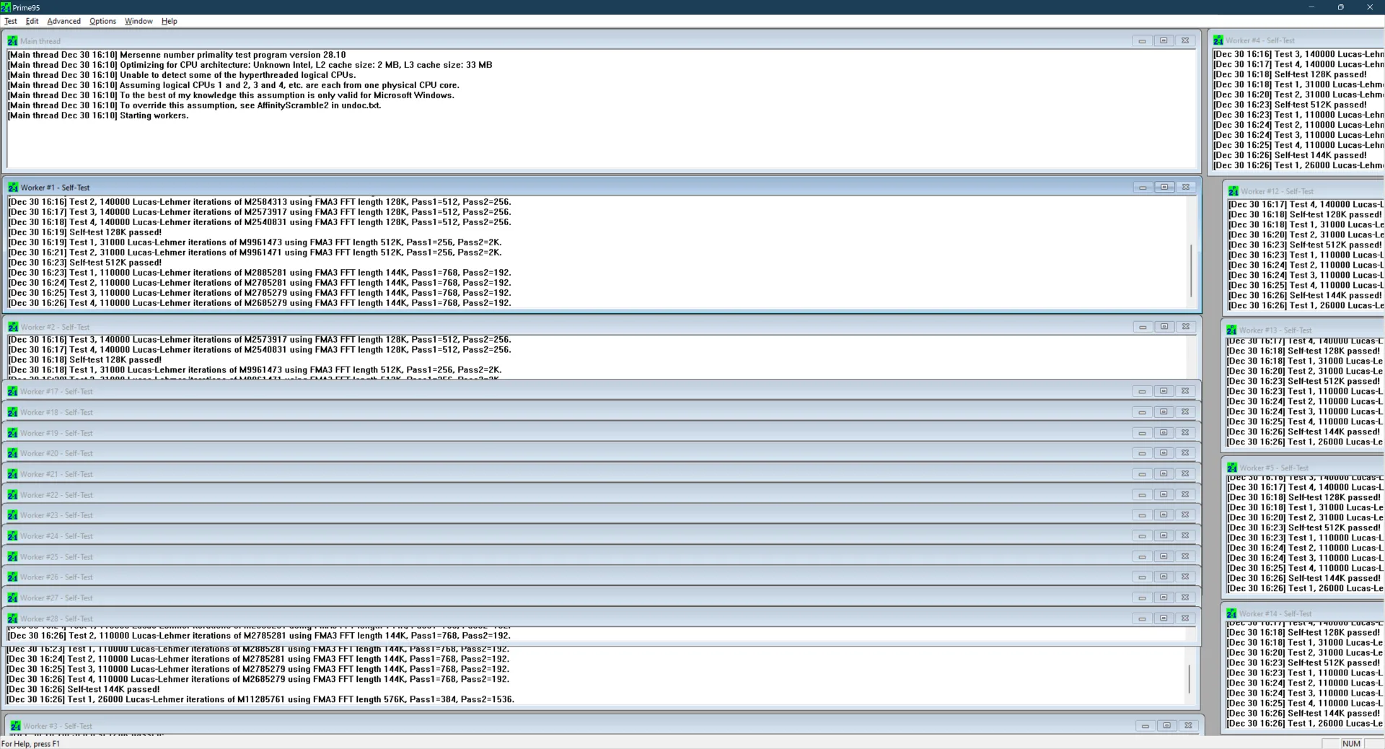Click the Worker #22 window icon
Image resolution: width=1385 pixels, height=749 pixels.
click(x=12, y=495)
